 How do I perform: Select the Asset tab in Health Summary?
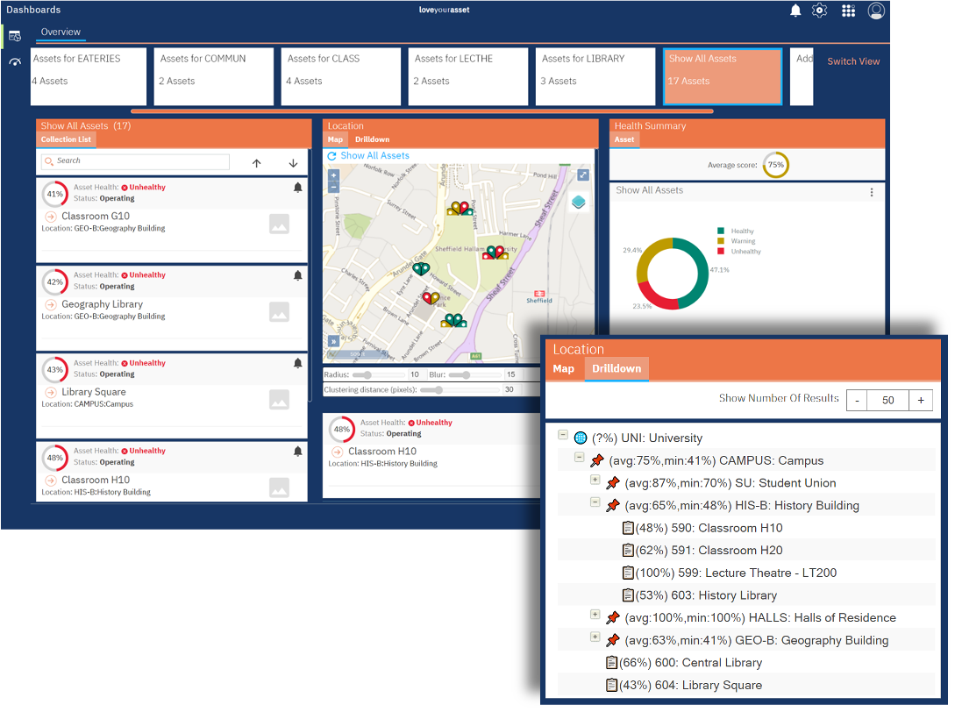pyautogui.click(x=624, y=139)
